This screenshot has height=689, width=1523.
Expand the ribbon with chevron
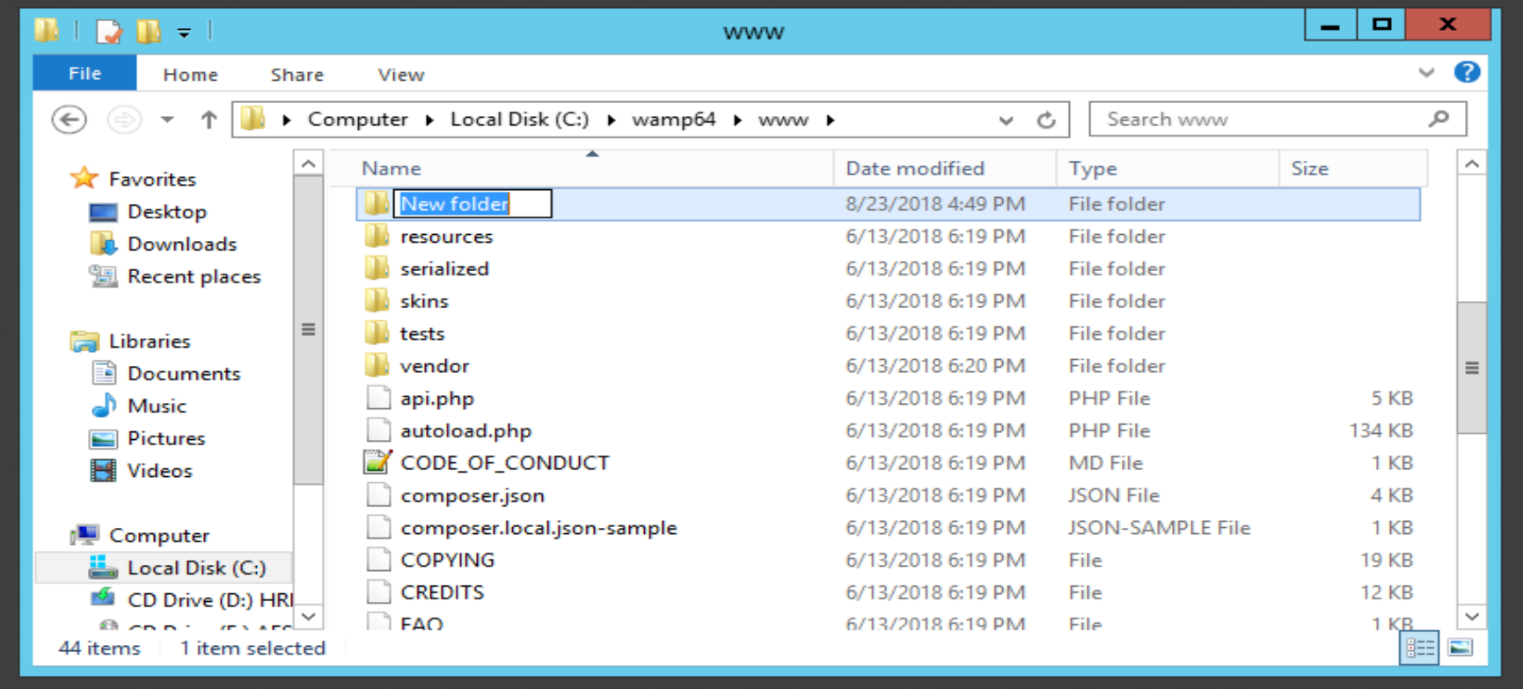click(1426, 73)
